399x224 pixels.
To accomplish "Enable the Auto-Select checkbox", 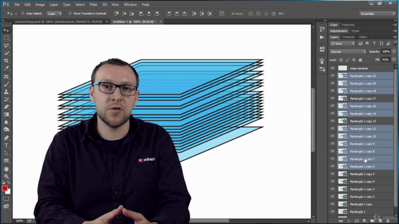I will (22, 14).
